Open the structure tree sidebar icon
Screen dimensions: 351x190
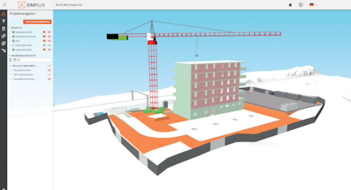[4, 51]
